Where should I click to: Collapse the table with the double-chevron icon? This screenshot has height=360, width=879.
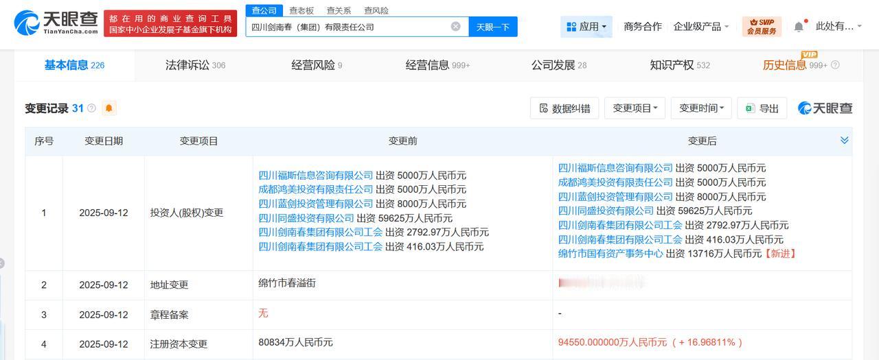pyautogui.click(x=844, y=141)
